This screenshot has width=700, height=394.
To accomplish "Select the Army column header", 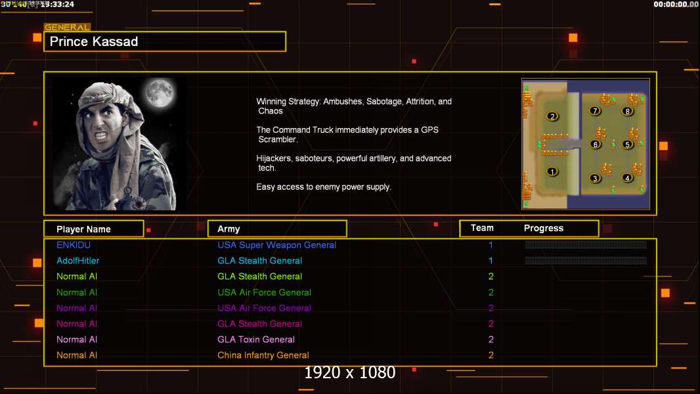I will click(277, 229).
